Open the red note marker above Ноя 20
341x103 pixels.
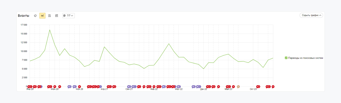coord(80,87)
